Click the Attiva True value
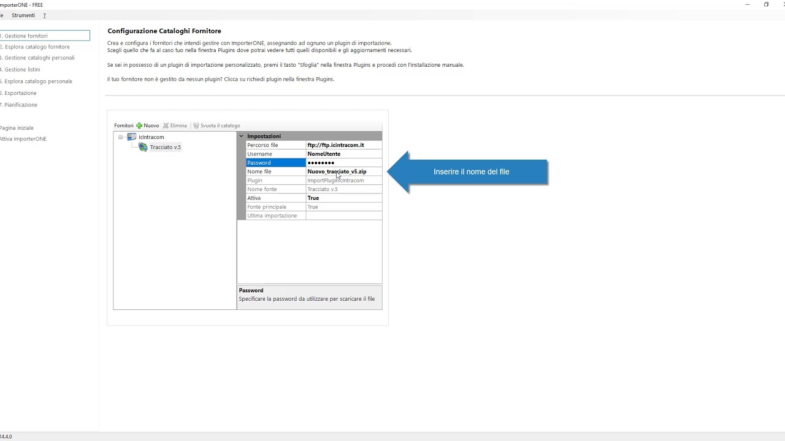Image resolution: width=785 pixels, height=441 pixels. click(343, 198)
